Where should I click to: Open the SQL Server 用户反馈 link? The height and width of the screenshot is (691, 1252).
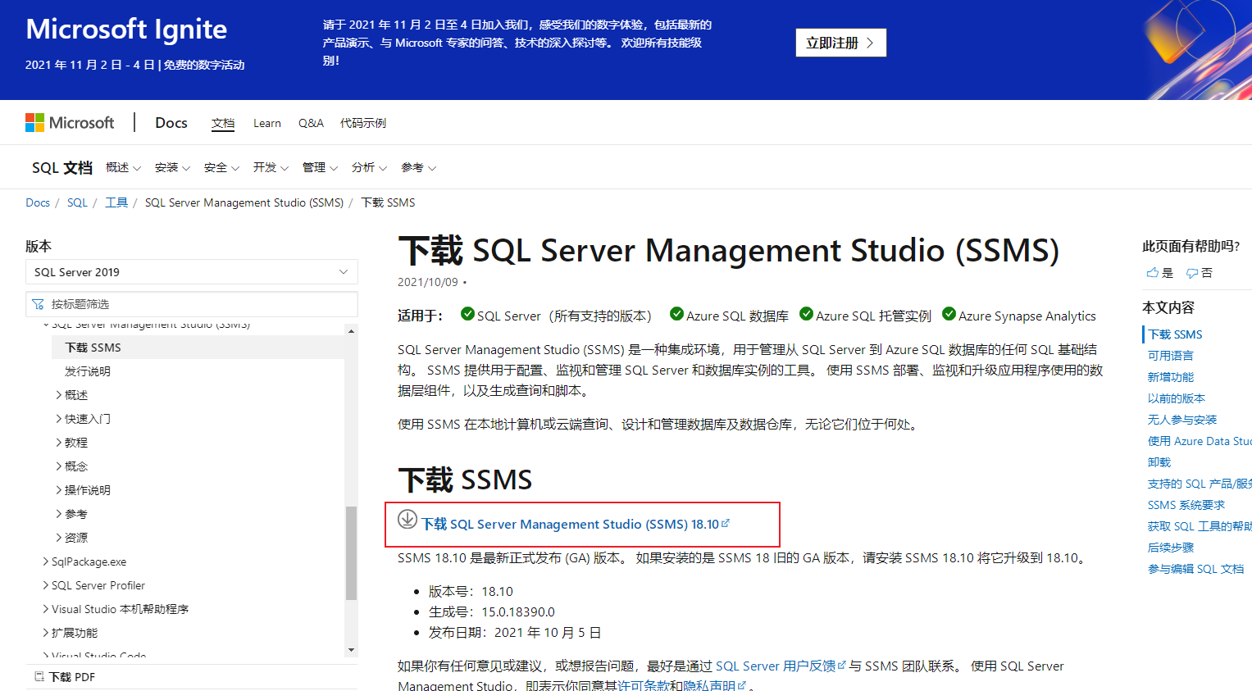[x=780, y=666]
